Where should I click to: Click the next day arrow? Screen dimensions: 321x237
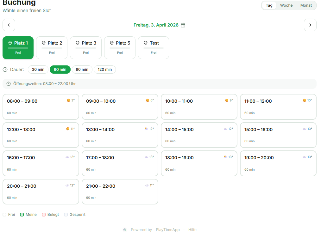click(310, 25)
